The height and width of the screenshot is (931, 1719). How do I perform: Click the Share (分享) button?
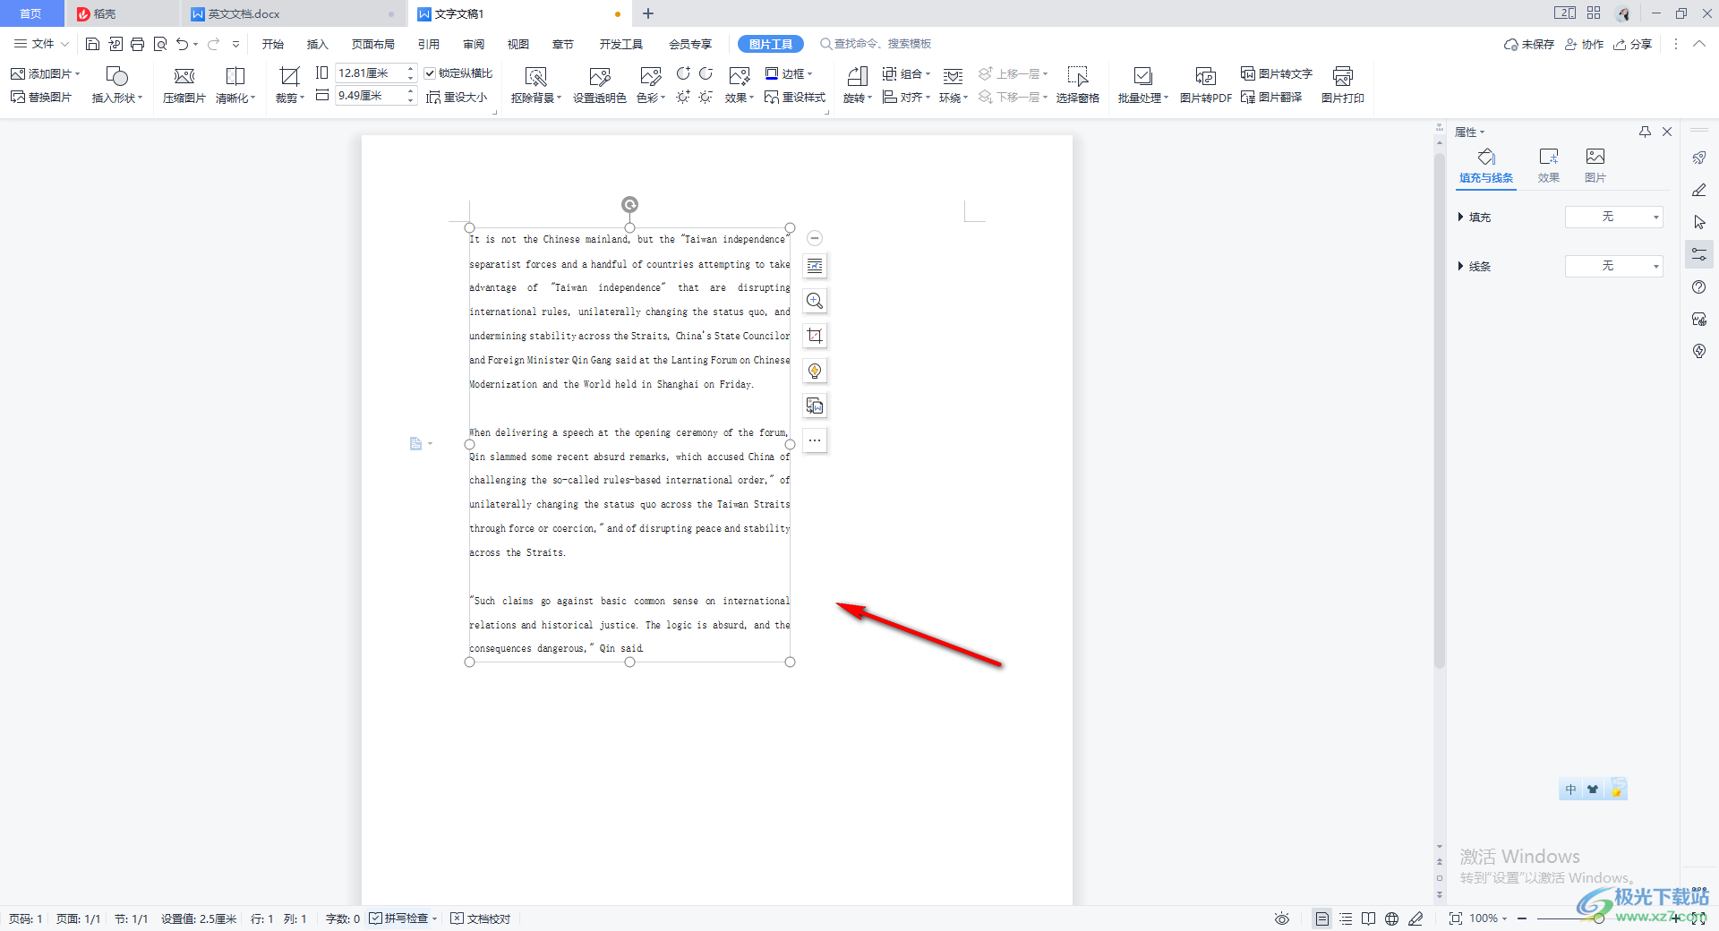tap(1633, 44)
